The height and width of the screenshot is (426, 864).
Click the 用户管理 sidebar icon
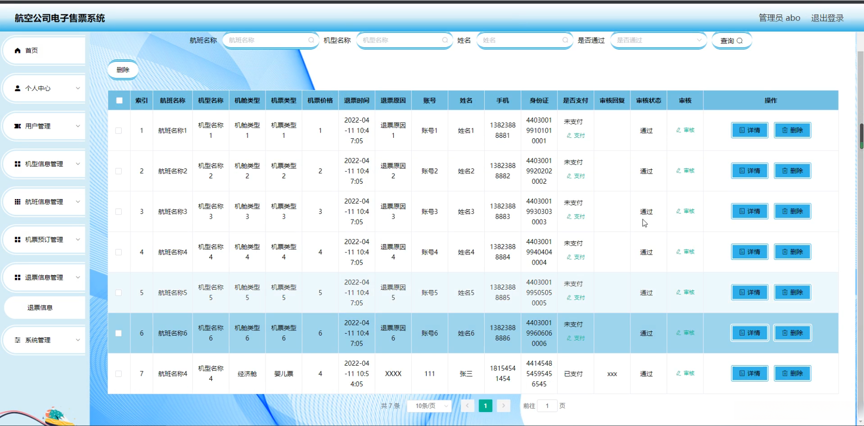tap(18, 126)
